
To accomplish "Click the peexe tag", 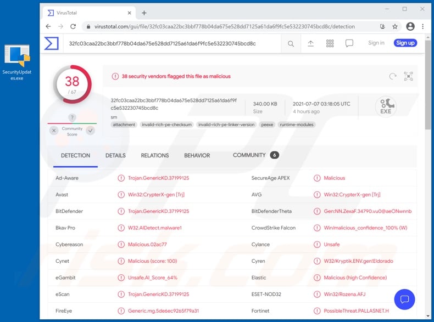I will coord(267,125).
